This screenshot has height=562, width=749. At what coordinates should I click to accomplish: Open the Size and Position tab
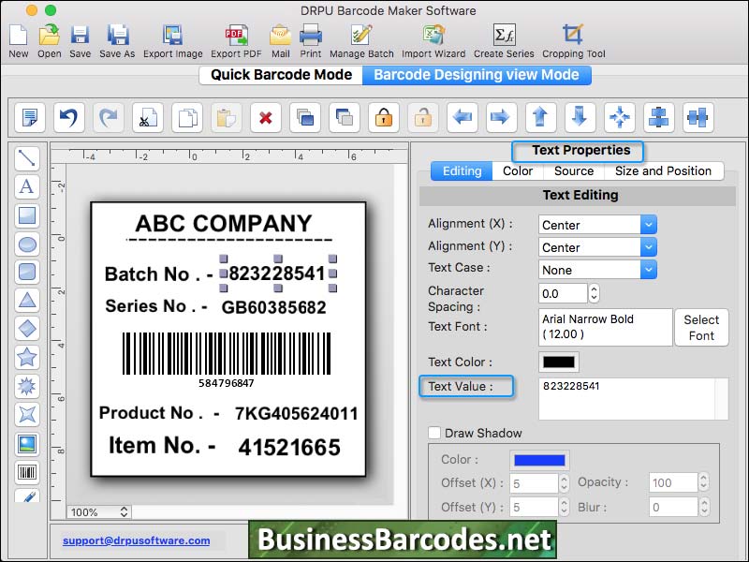tap(664, 171)
